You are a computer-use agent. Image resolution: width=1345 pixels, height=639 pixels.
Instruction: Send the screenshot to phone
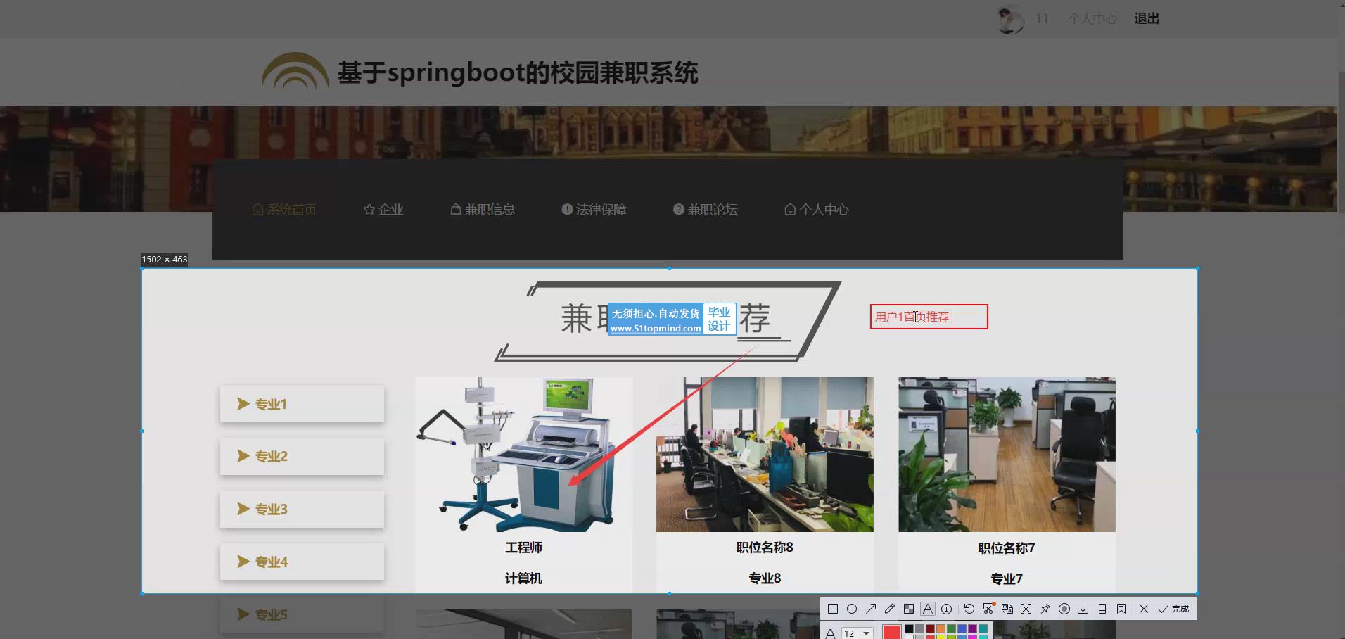tap(1102, 609)
